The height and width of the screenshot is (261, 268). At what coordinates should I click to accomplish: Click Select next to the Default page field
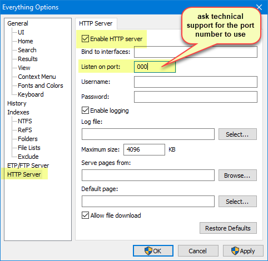click(x=237, y=202)
